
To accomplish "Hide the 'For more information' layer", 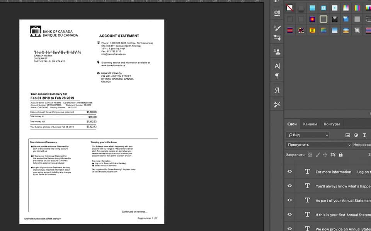I will pyautogui.click(x=289, y=172).
